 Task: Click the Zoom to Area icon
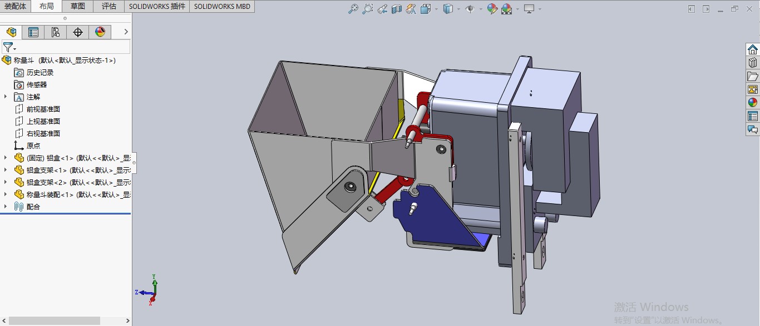point(367,9)
